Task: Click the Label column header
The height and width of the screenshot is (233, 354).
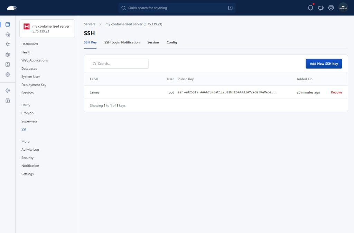Action: point(94,79)
